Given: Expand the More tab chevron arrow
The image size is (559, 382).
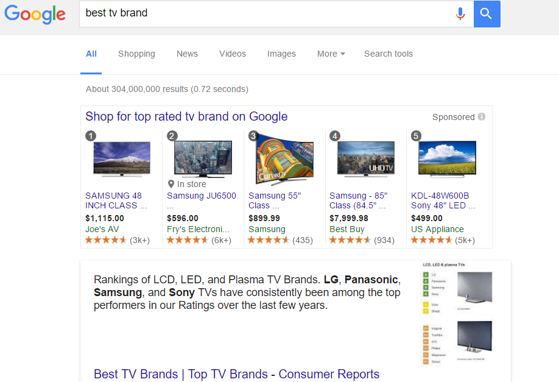Looking at the screenshot, I should tap(344, 54).
